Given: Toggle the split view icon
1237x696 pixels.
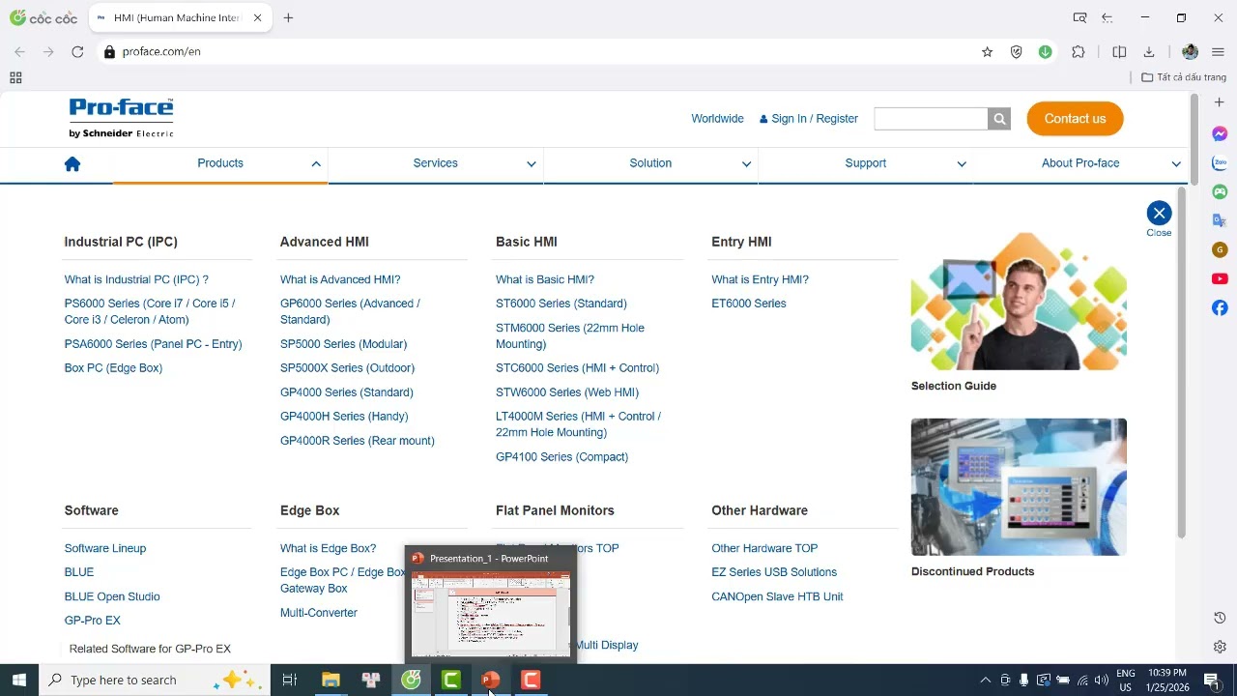Looking at the screenshot, I should pyautogui.click(x=1119, y=52).
